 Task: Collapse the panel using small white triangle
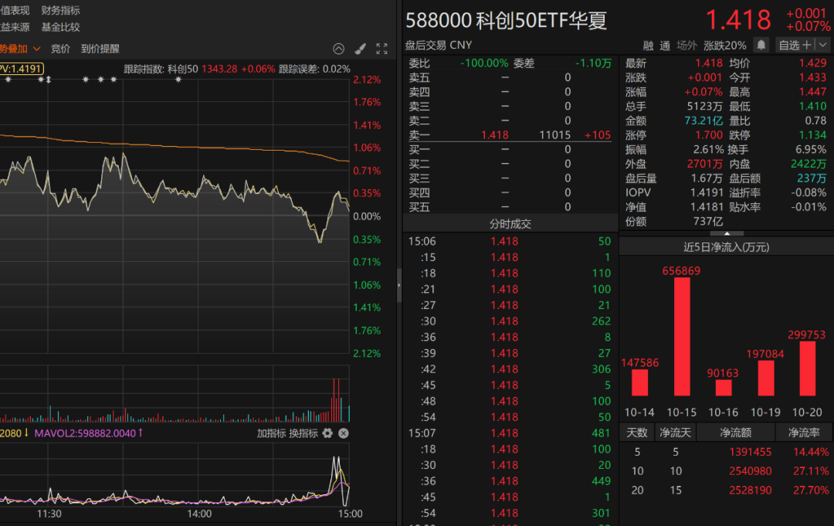[x=727, y=233]
